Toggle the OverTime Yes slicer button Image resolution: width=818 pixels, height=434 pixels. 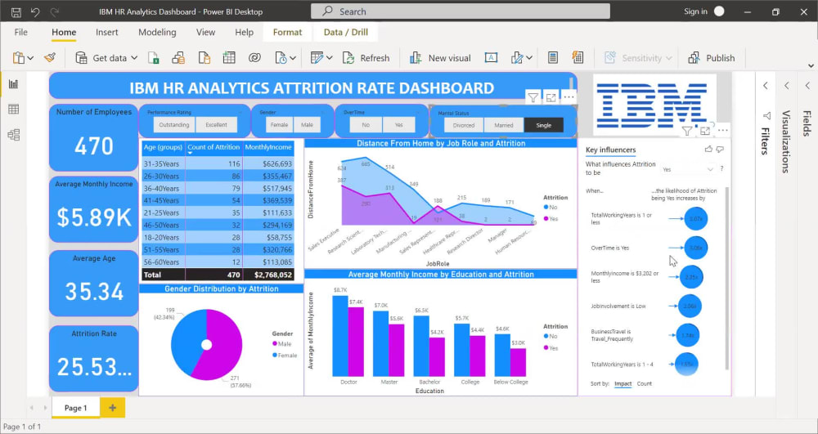click(x=399, y=125)
